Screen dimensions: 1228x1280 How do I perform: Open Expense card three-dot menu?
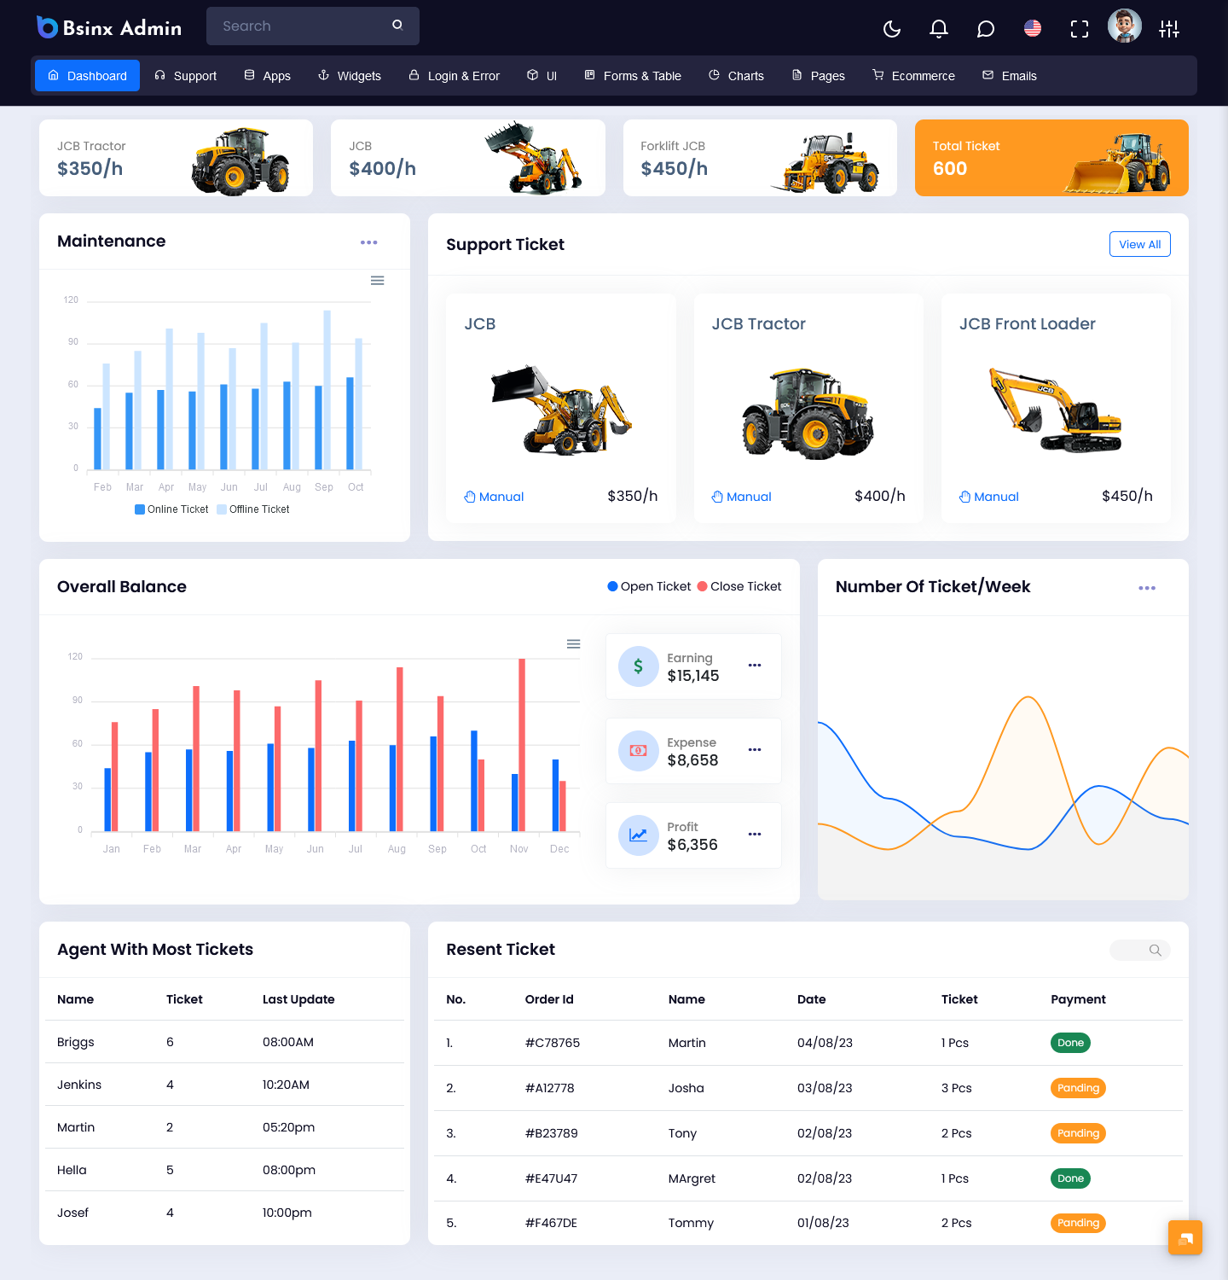point(755,749)
